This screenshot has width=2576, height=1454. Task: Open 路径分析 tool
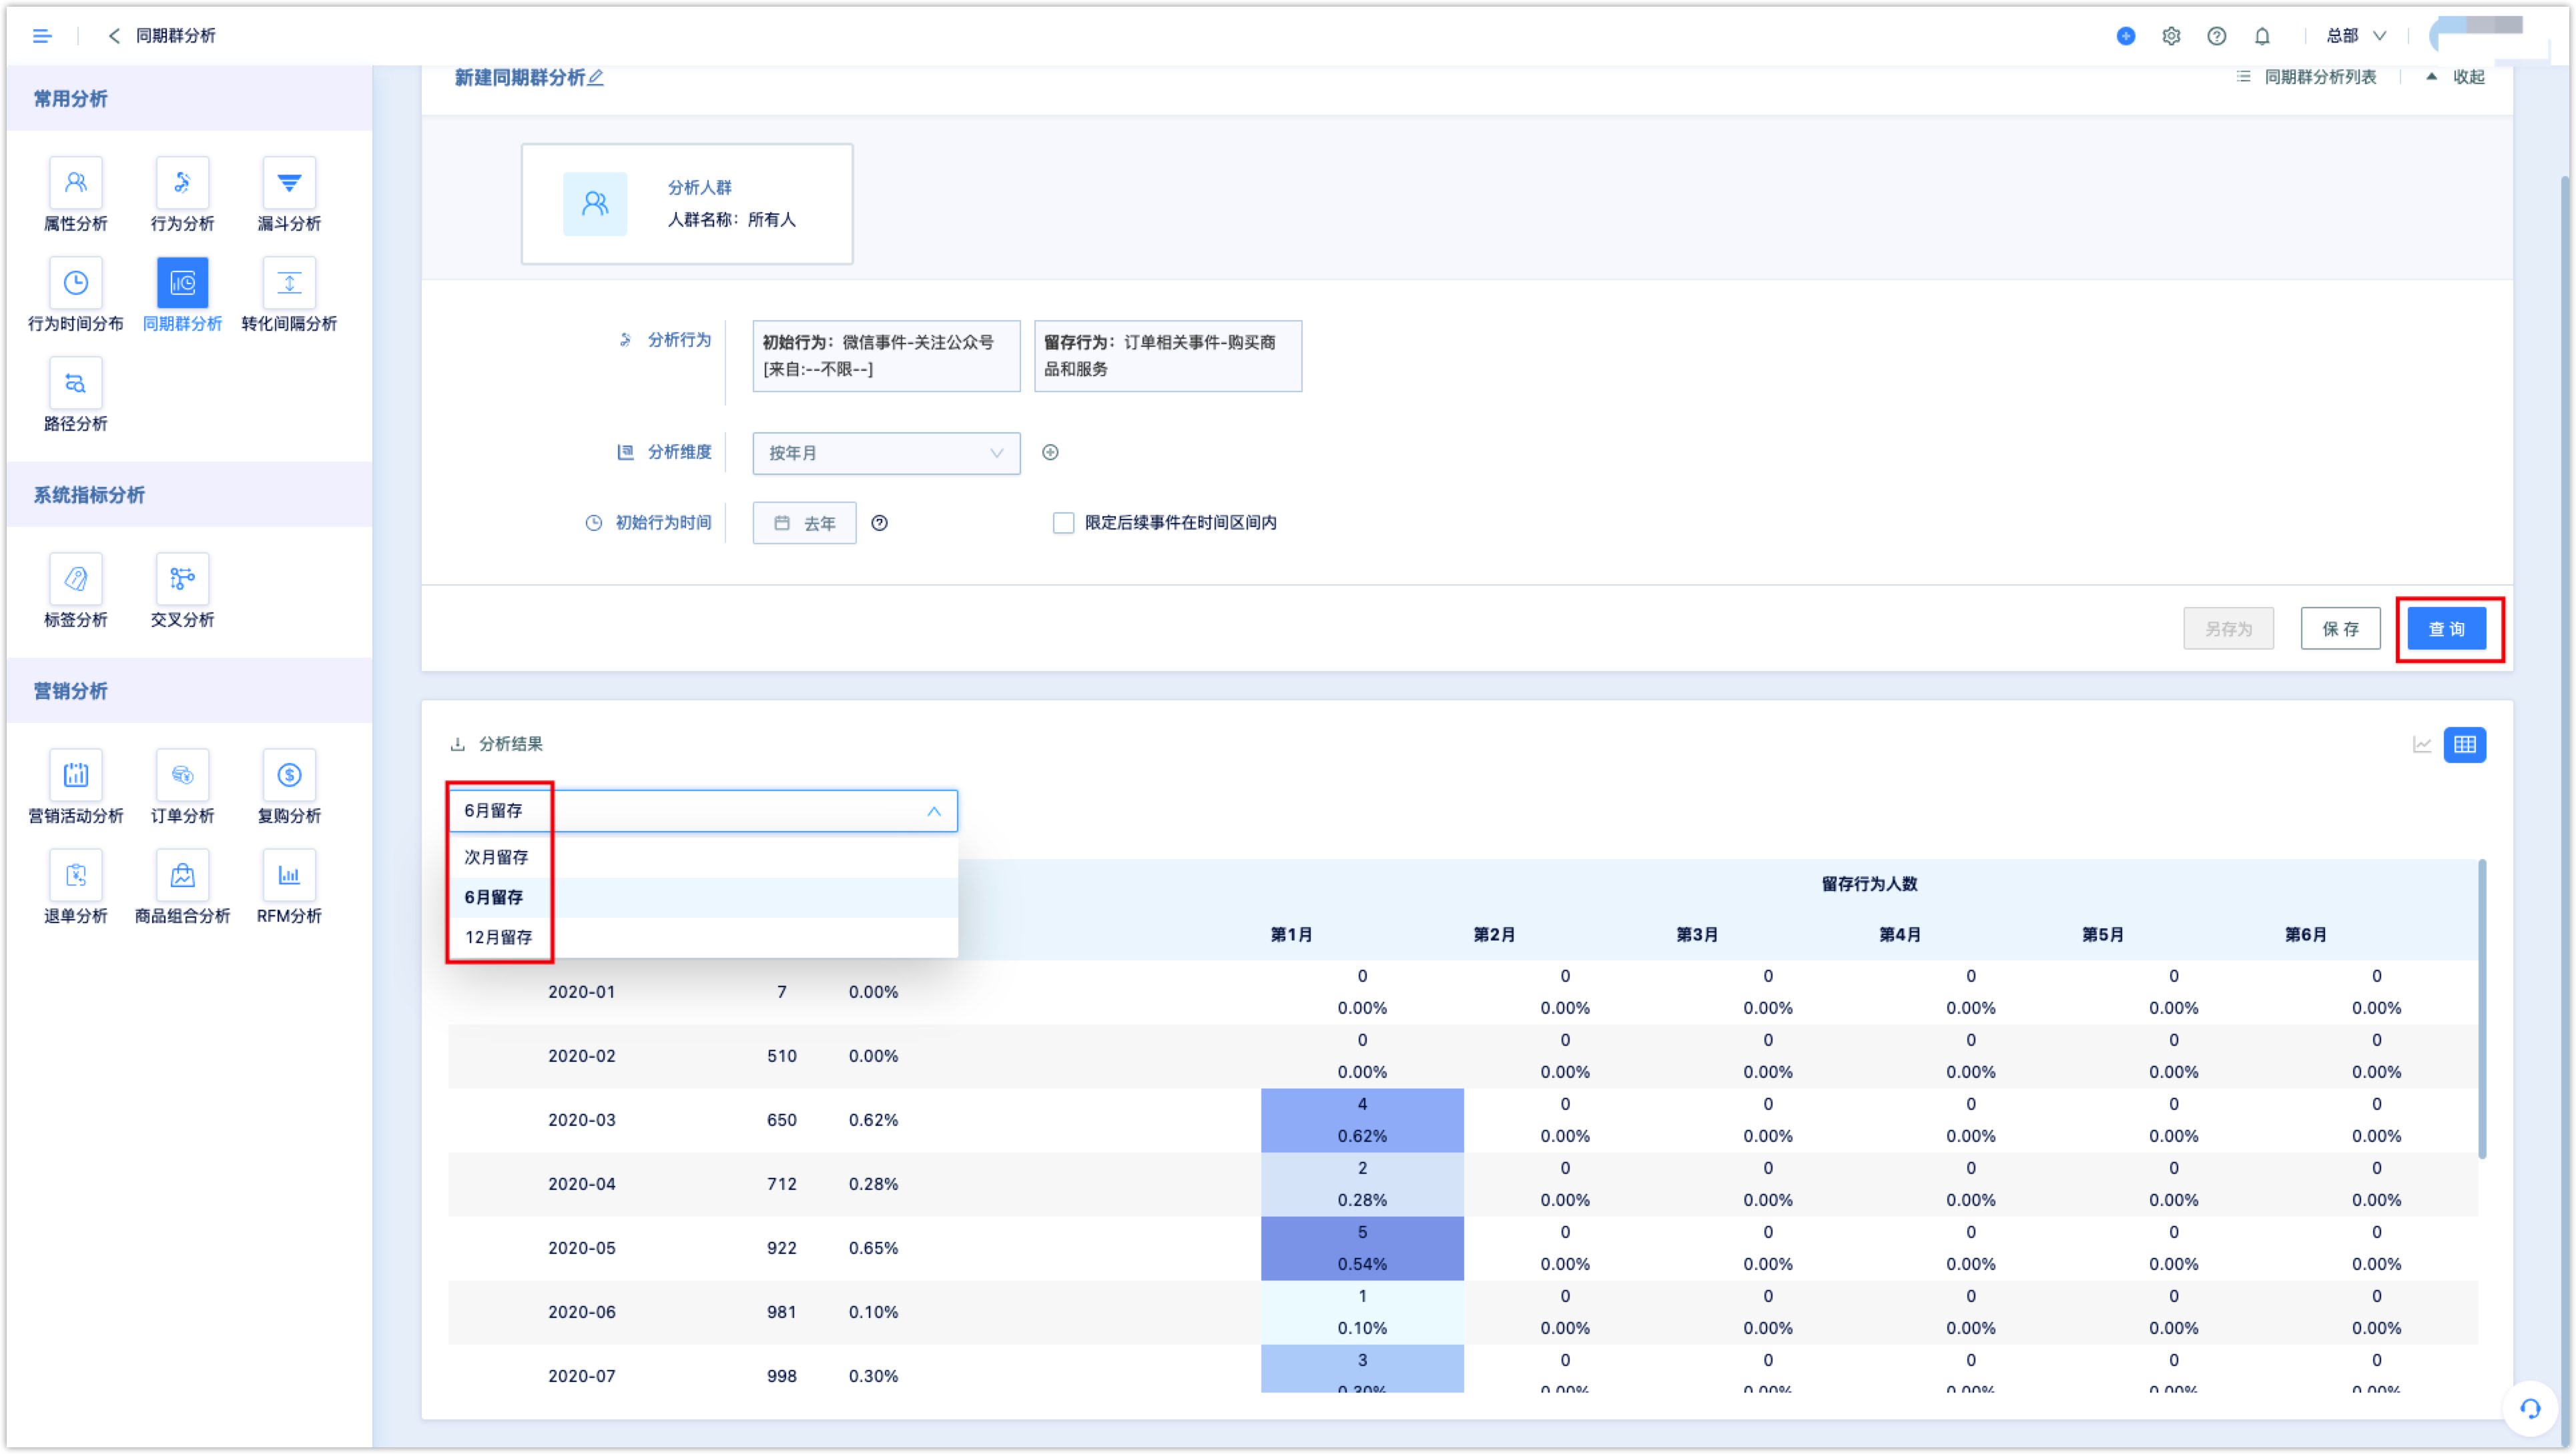pos(75,395)
